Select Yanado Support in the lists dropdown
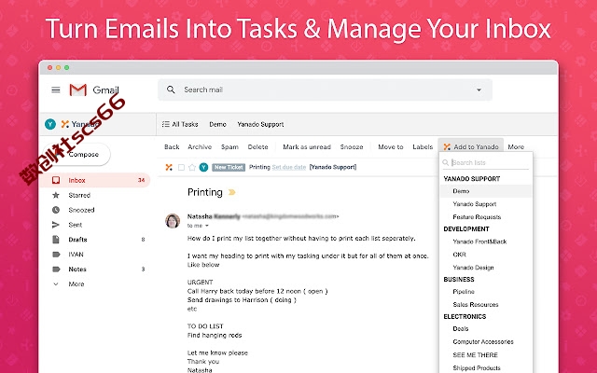Image resolution: width=597 pixels, height=373 pixels. click(x=475, y=204)
